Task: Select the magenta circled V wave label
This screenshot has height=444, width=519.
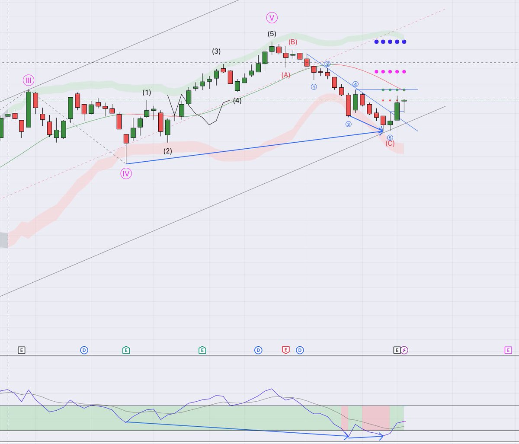Action: click(x=272, y=18)
